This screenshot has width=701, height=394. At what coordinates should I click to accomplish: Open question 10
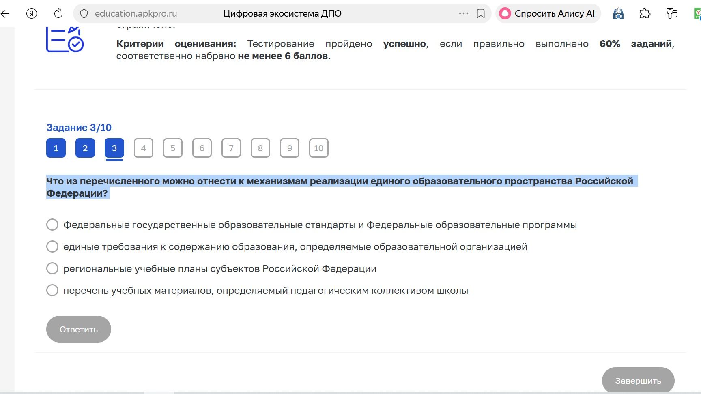(319, 148)
